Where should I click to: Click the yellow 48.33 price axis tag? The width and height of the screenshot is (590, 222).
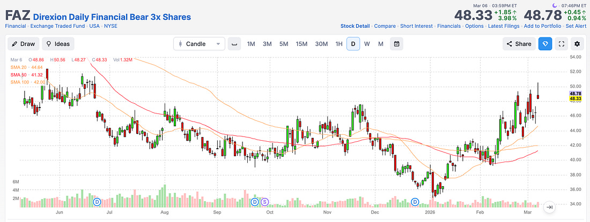pos(576,98)
